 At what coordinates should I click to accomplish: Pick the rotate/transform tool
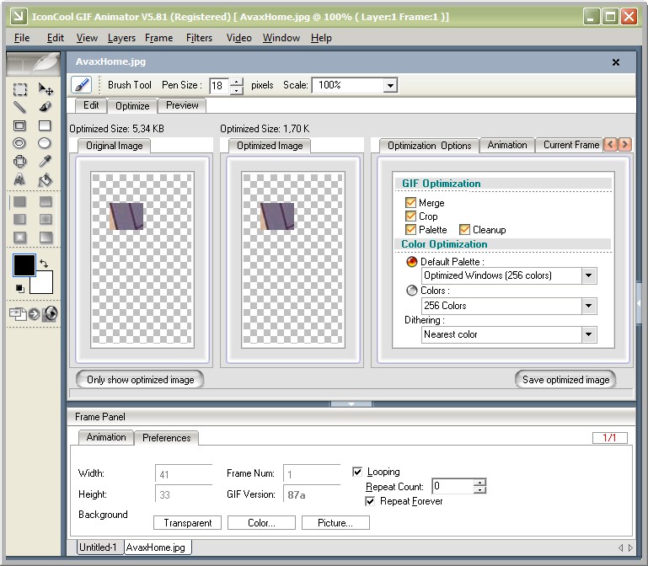click(x=19, y=161)
